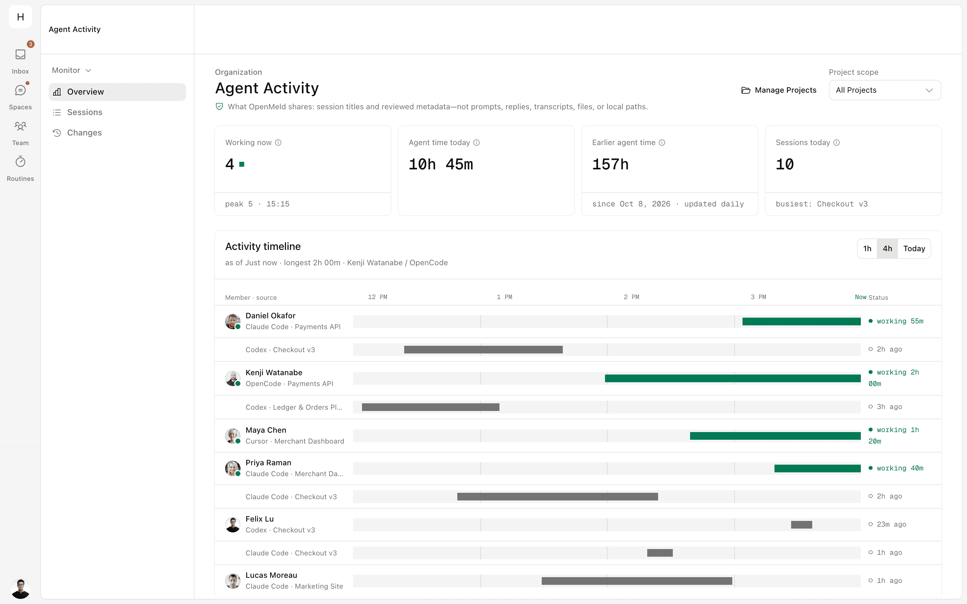Click Daniel Okafor's green working bar
The height and width of the screenshot is (604, 967).
[x=801, y=321]
